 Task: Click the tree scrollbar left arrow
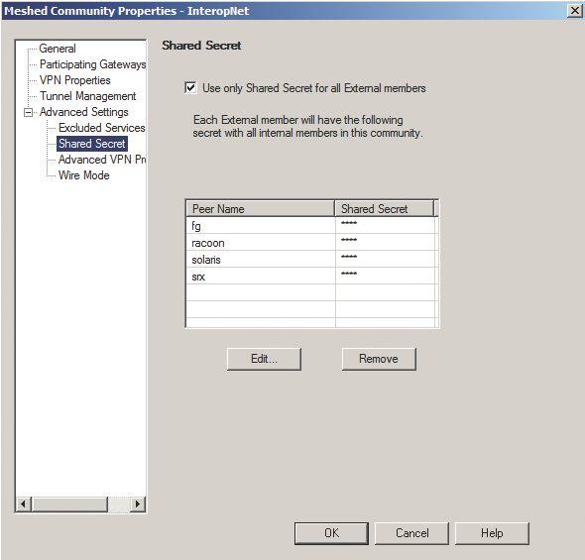tap(24, 504)
